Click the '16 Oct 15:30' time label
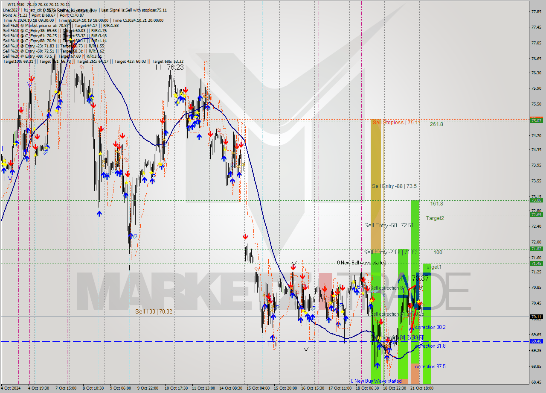 (x=312, y=388)
